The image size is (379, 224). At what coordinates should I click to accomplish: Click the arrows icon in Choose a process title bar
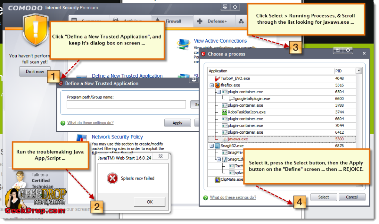pyautogui.click(x=348, y=50)
